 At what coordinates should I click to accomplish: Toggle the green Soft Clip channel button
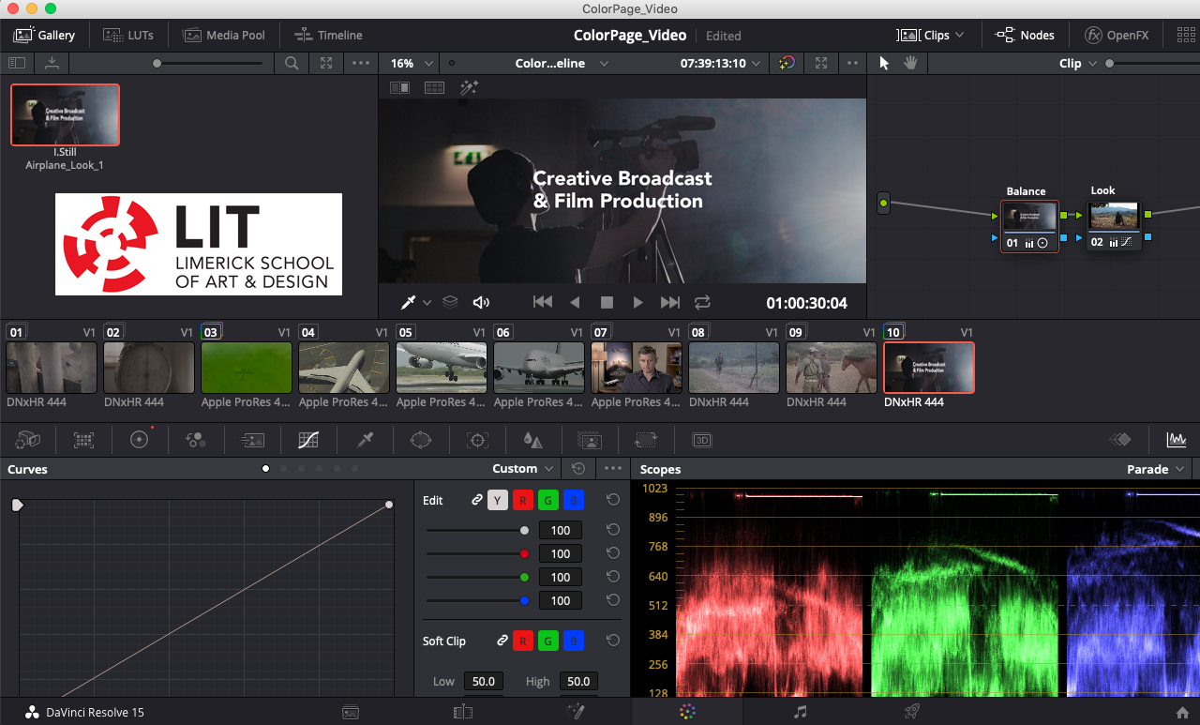pos(547,642)
